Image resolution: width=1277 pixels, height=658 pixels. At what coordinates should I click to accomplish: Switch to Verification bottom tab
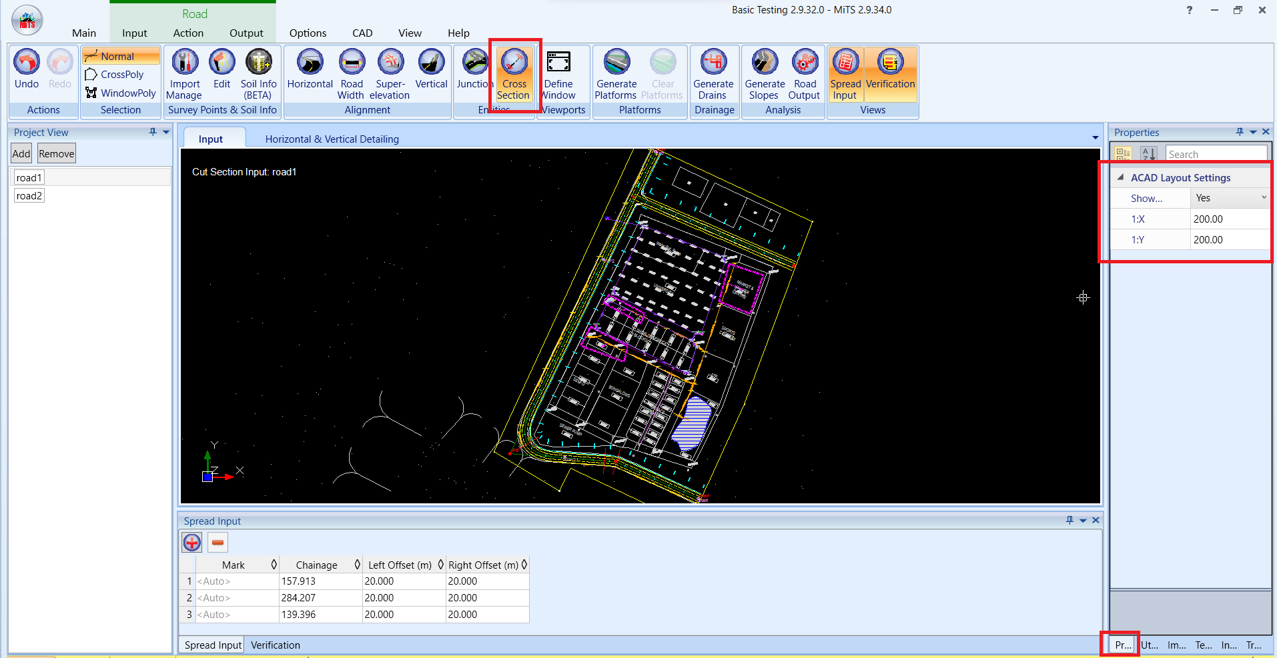(276, 645)
